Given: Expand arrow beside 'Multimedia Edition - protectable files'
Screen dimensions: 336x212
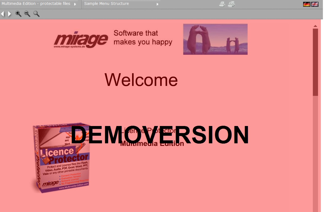Looking at the screenshot, I should pyautogui.click(x=75, y=4).
